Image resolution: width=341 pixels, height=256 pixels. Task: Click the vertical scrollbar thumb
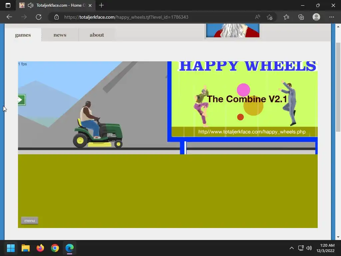click(x=338, y=87)
